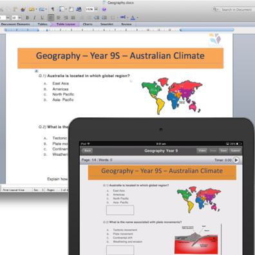The image size is (255, 255).
Task: Toggle bold formatting in Word toolbar
Action: (27, 17)
